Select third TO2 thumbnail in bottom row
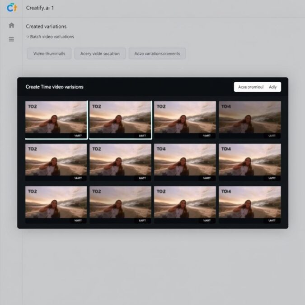The width and height of the screenshot is (305, 305). point(185,205)
